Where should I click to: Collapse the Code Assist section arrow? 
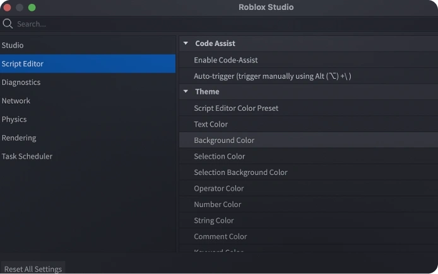[186, 43]
